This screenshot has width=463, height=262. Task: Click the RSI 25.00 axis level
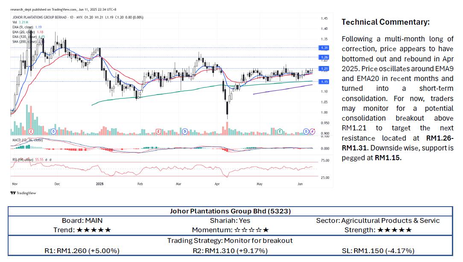point(325,178)
